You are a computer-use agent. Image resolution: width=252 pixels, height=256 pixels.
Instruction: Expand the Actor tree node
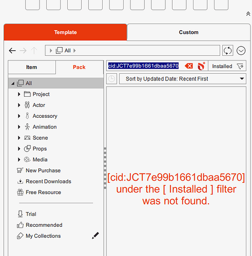coord(19,105)
